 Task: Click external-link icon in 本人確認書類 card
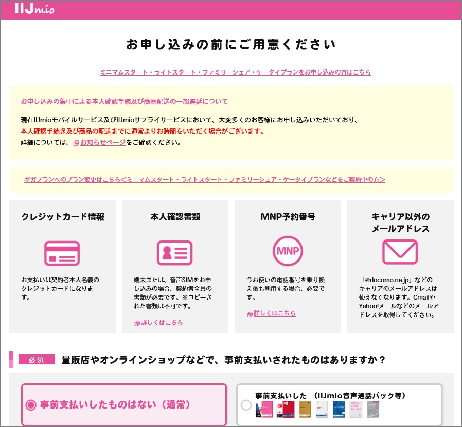[137, 323]
